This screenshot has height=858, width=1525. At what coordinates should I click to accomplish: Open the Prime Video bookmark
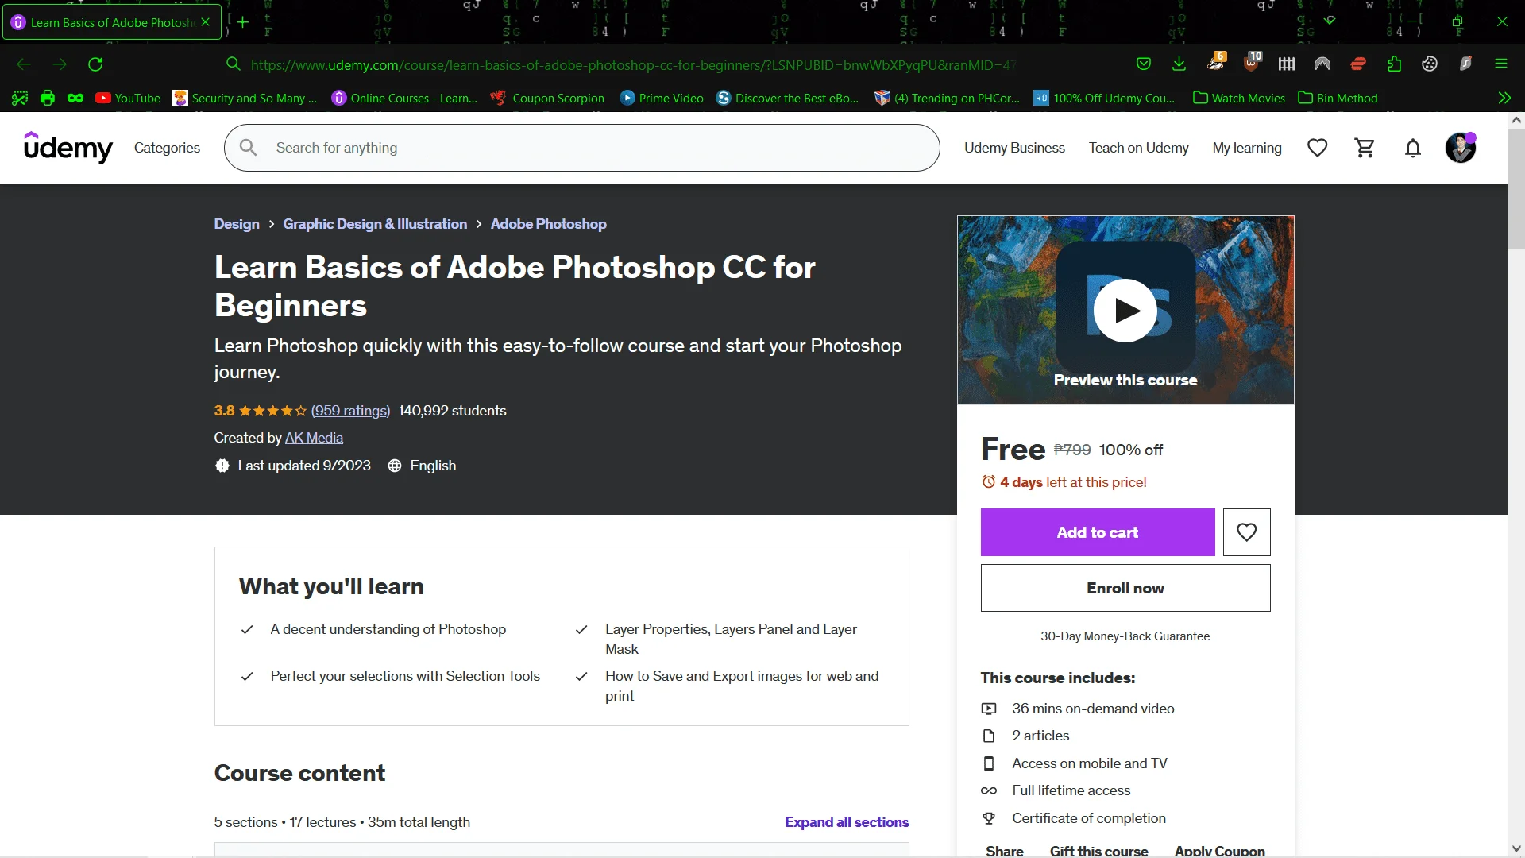662,99
